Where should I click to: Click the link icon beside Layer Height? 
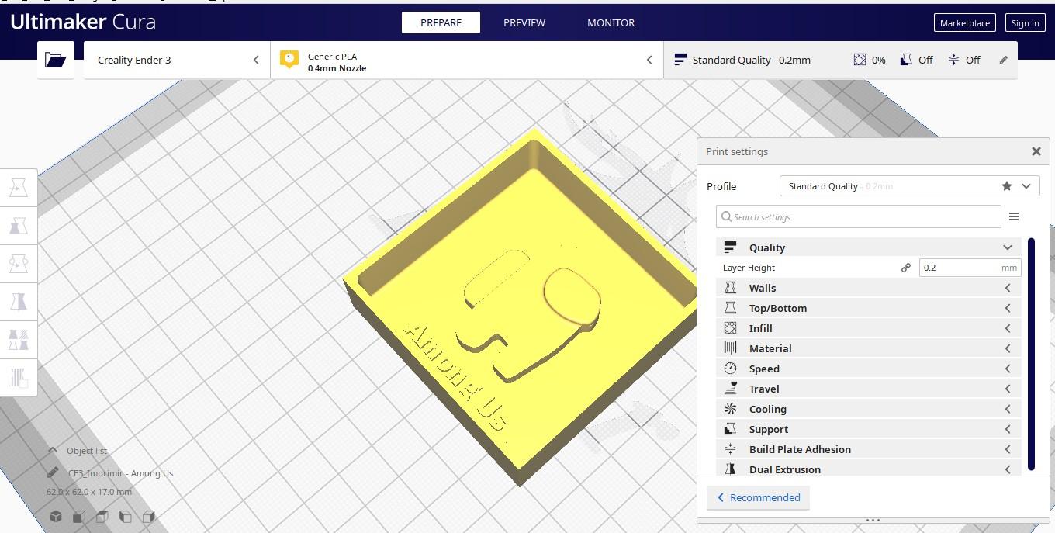click(x=905, y=268)
